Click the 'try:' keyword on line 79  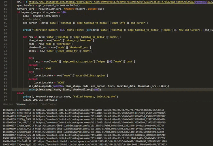coord(31,72)
